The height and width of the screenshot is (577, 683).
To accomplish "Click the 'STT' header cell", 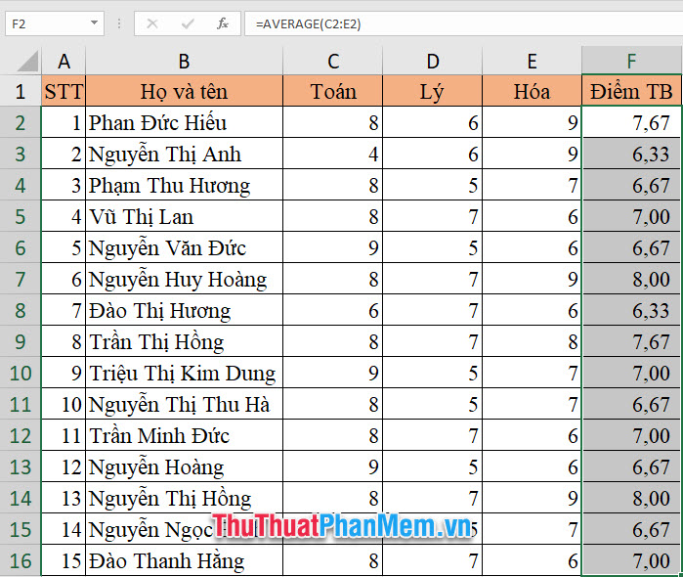I will pos(64,91).
